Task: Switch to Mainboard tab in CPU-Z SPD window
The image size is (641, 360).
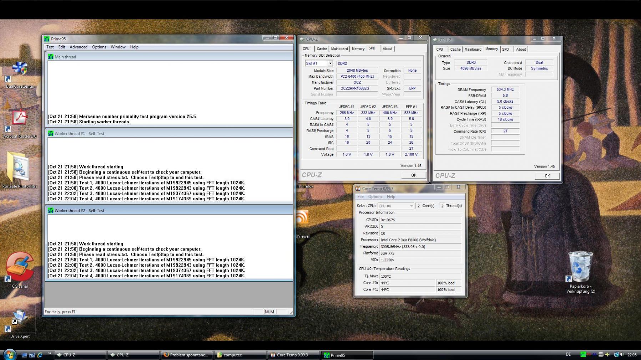Action: [x=339, y=49]
